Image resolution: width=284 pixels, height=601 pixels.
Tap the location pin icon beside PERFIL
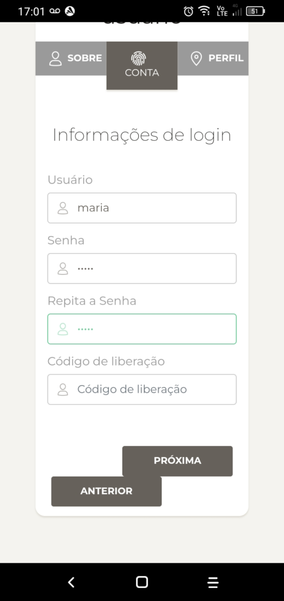click(196, 59)
